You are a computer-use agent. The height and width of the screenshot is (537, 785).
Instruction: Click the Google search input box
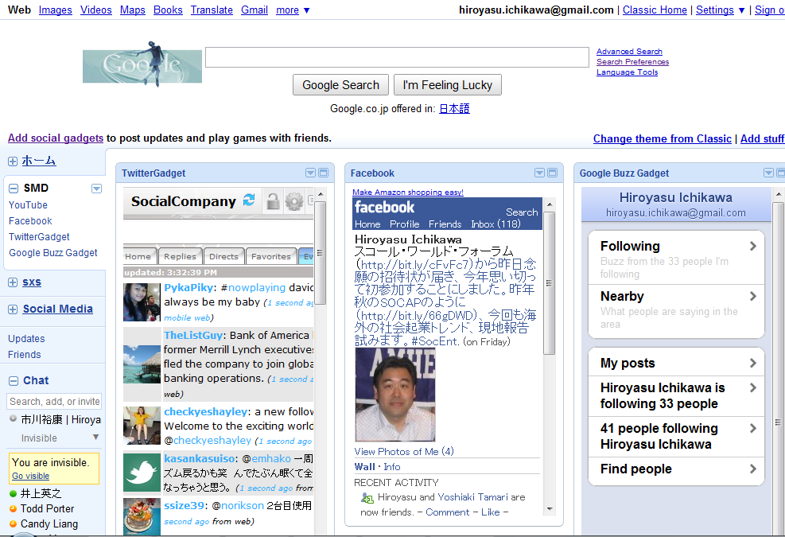click(x=397, y=58)
